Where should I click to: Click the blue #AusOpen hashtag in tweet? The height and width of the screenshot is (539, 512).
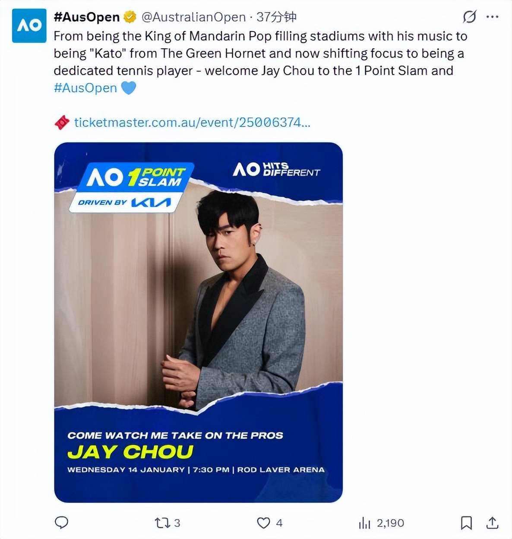(x=85, y=88)
